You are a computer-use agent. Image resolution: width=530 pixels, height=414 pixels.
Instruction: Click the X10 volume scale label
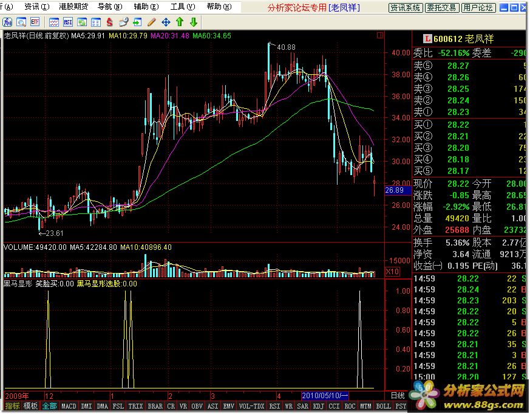click(x=392, y=272)
